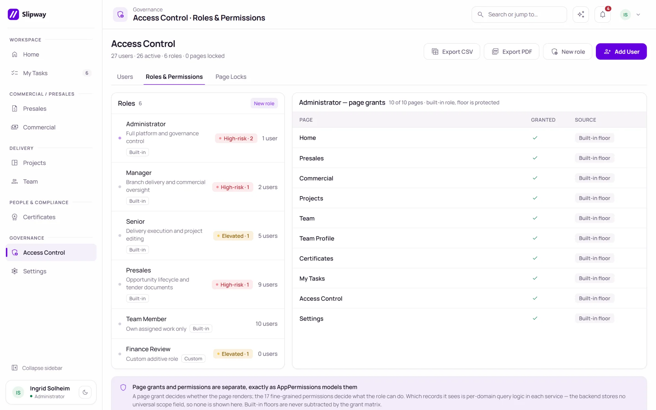This screenshot has width=656, height=410.
Task: Click the granted checkmark for Access Control row
Action: 535,298
